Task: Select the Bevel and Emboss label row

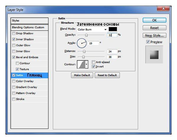Action: tap(29, 57)
